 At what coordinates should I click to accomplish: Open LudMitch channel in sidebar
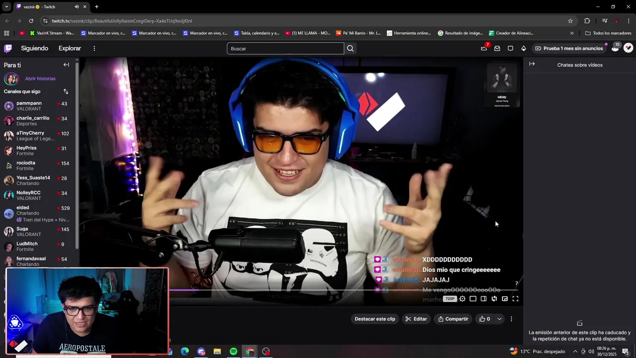tap(38, 246)
